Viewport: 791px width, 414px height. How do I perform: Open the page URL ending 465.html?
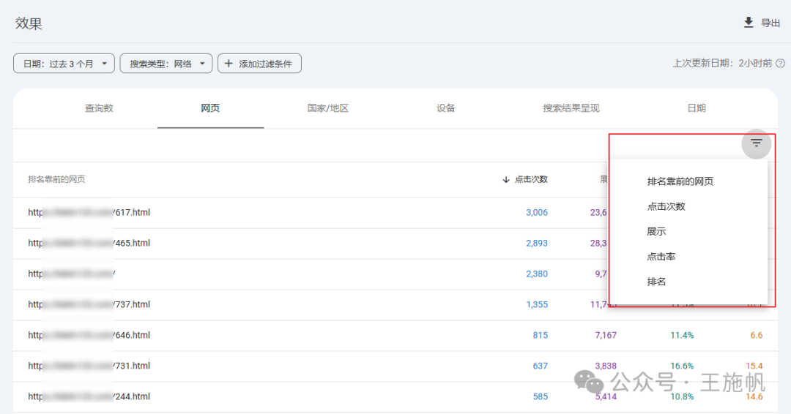[89, 244]
